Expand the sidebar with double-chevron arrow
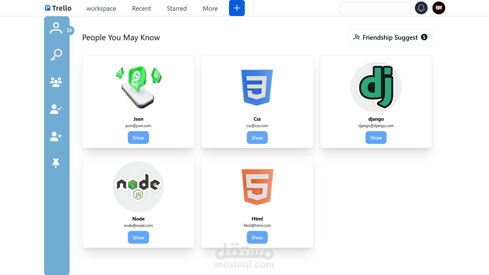Screen dimensions: 489x275 (70, 31)
